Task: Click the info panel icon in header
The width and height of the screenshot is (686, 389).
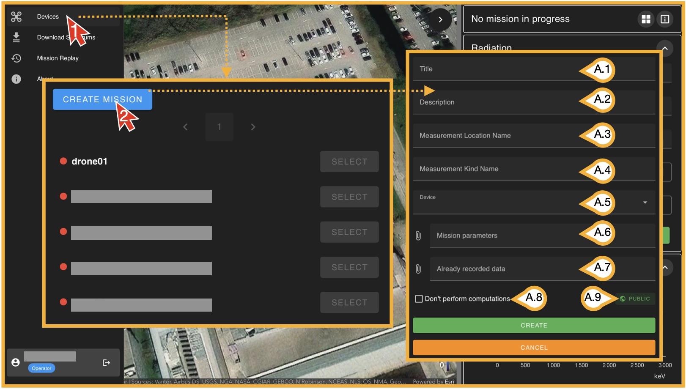Action: point(665,19)
